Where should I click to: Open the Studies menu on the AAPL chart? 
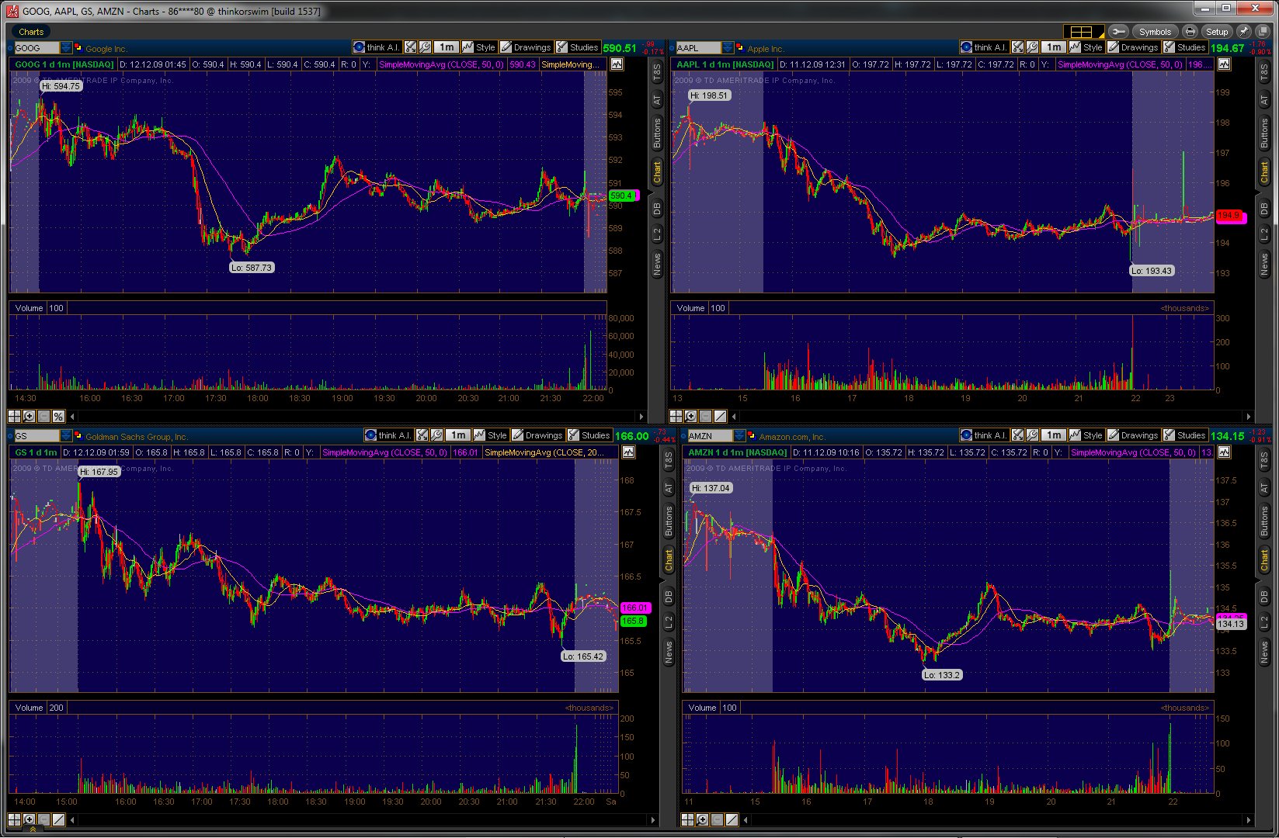[1185, 47]
